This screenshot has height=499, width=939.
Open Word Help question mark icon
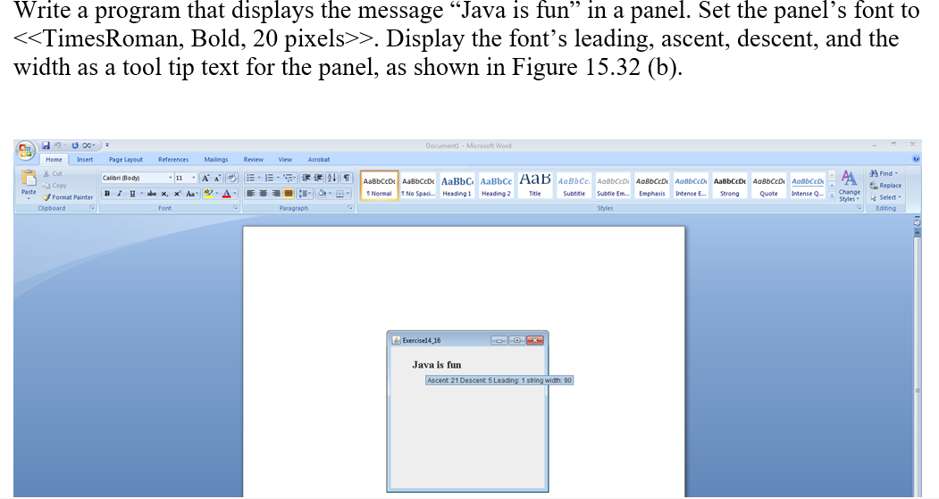[917, 159]
